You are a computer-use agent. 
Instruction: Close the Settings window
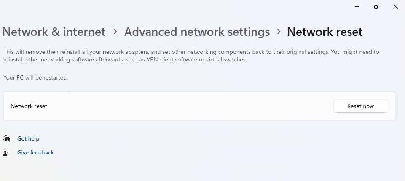(395, 7)
